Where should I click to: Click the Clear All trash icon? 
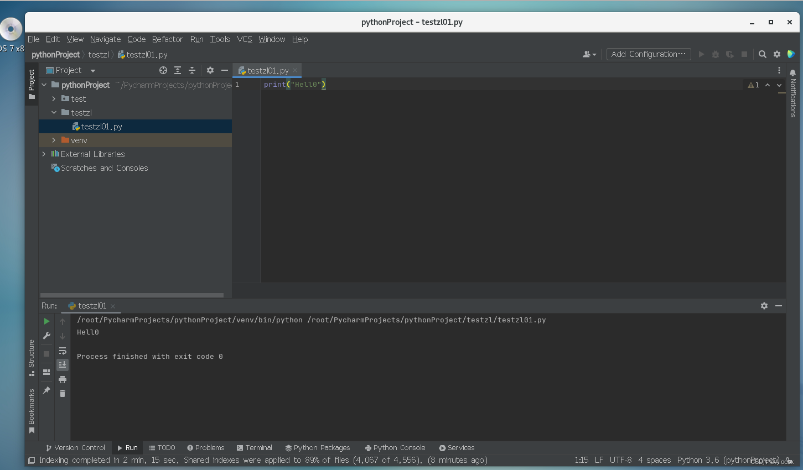tap(63, 393)
